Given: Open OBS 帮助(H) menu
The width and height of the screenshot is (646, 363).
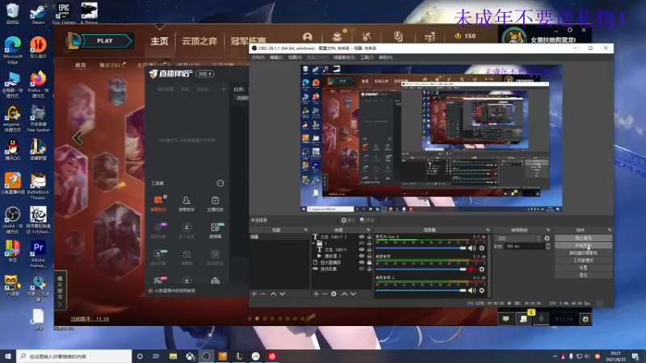Looking at the screenshot, I should click(x=385, y=57).
